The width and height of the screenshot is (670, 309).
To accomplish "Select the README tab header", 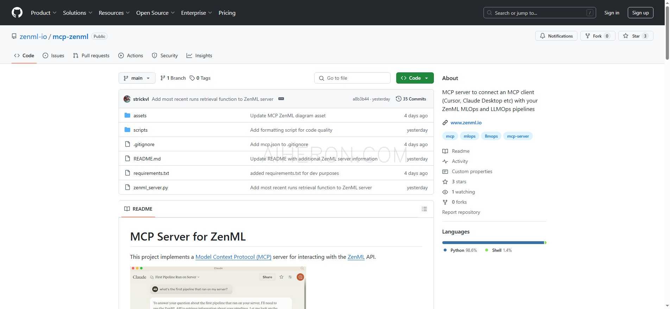I will [138, 209].
